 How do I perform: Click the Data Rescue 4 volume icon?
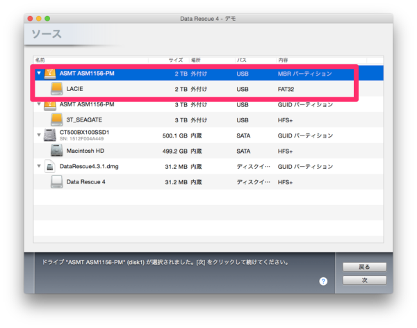point(57,181)
